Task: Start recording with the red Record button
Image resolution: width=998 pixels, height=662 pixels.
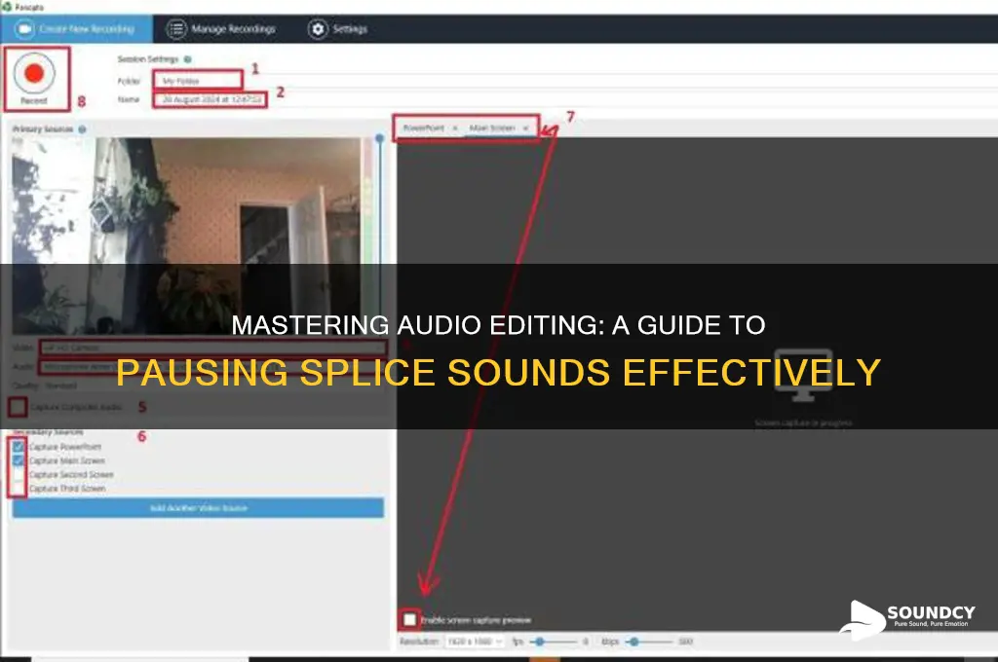Action: (34, 74)
